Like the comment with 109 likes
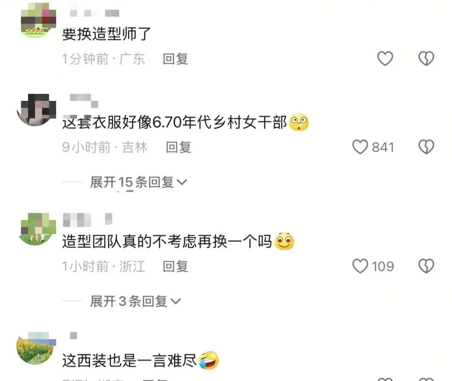452x381 pixels. pyautogui.click(x=360, y=266)
